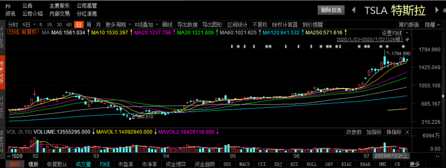446x168 pixels.
Task: Open the 更多 indicators list
Action: [415, 164]
